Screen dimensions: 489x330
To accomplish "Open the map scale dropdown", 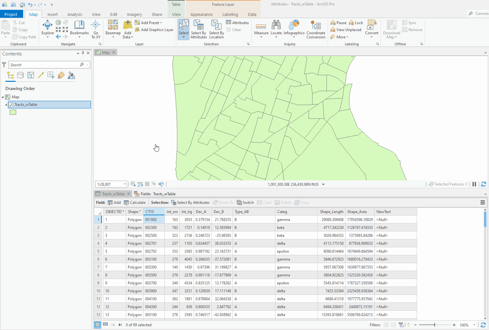I will pos(125,184).
